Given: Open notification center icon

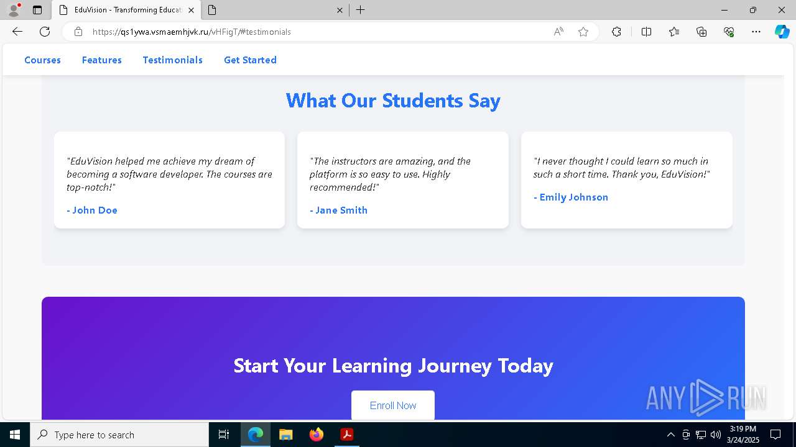Looking at the screenshot, I should coord(775,435).
